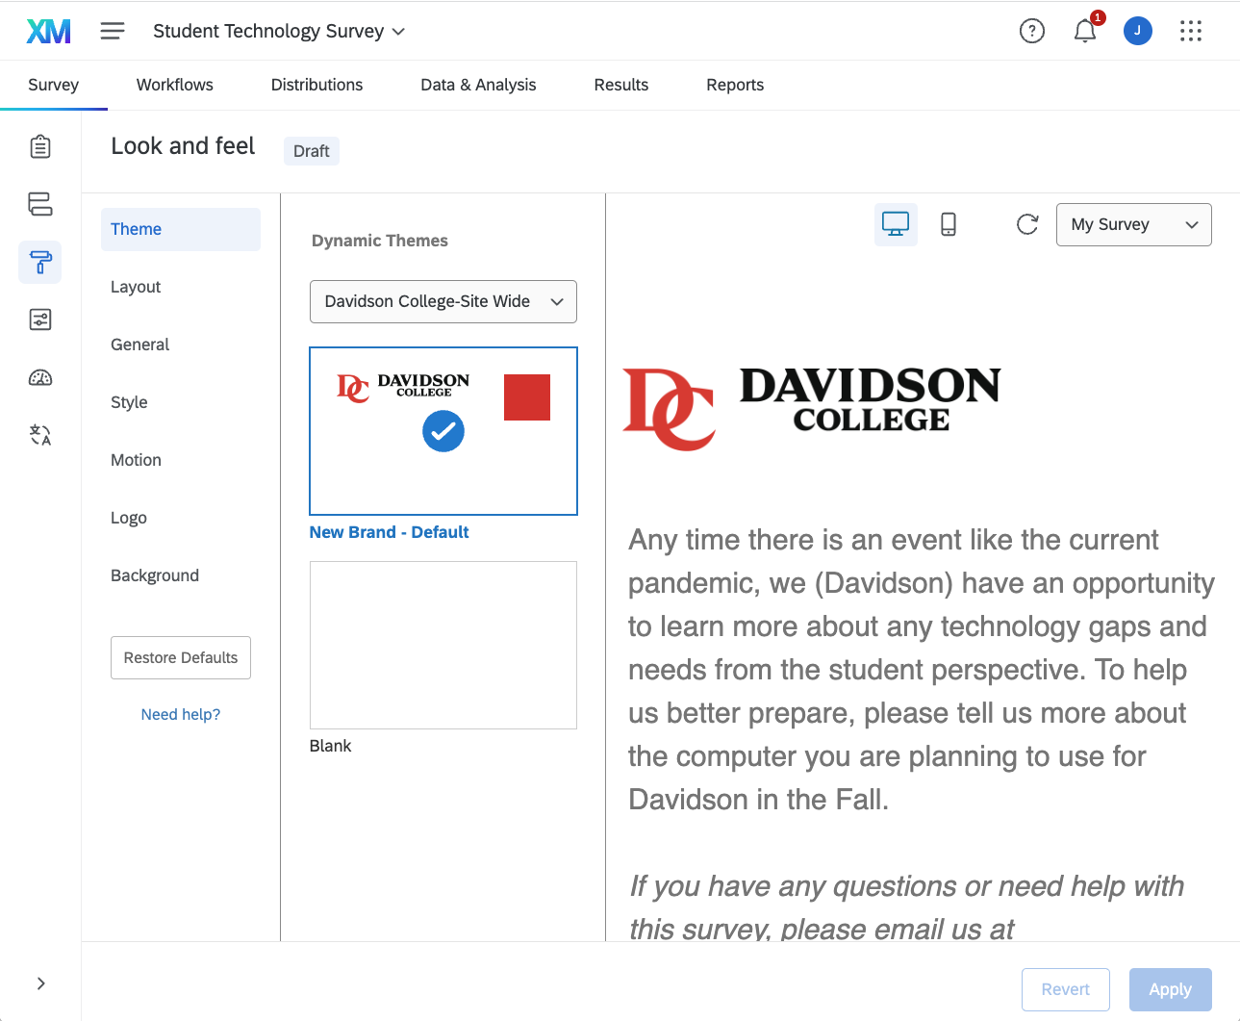Go to the Distributions tab

317,85
